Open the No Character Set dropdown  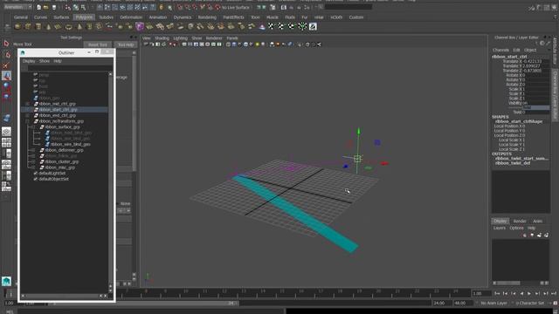(530, 303)
